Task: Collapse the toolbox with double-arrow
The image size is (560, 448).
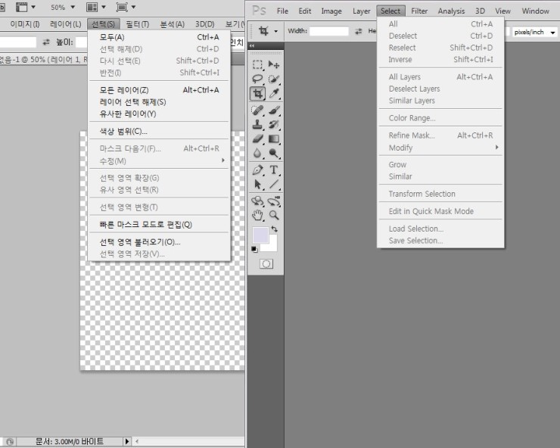Action: [252, 45]
